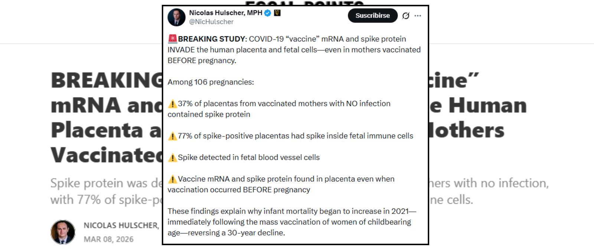Viewport: 594px width, 250px height.
Task: Click the warning icon before 'Spike detected' line
Action: click(172, 157)
